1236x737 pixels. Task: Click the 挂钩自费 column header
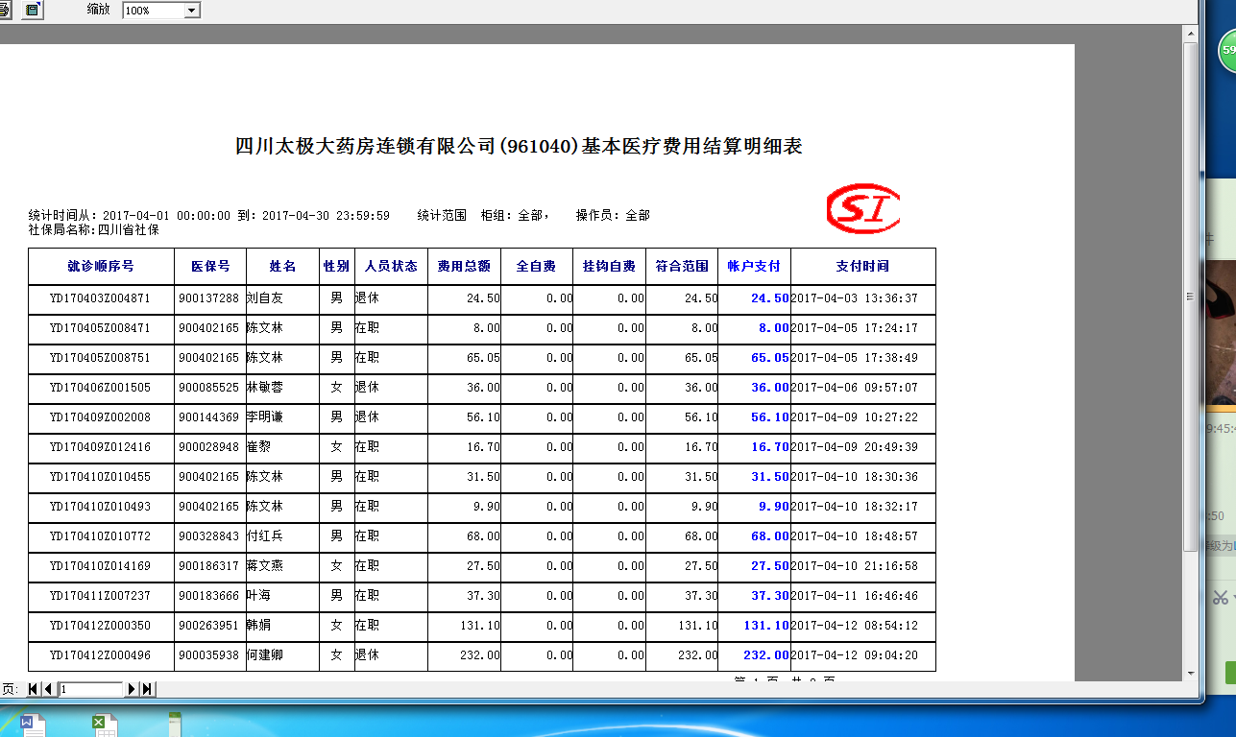click(609, 266)
